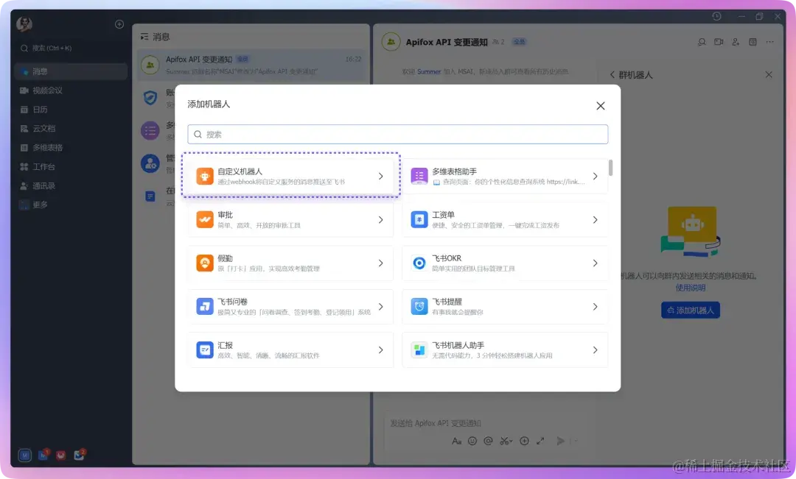The width and height of the screenshot is (796, 479).
Task: Select the Apifox API 变更通知 conversation
Action: 252,65
